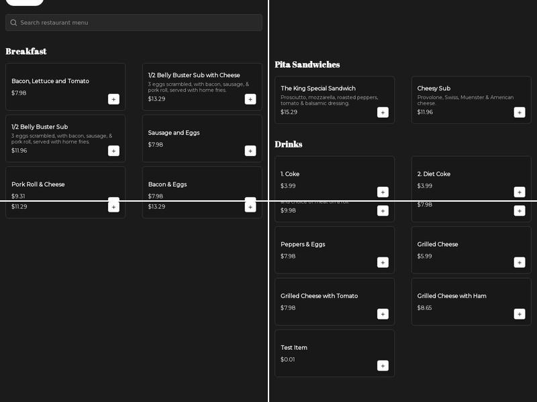Viewport: 537px width, 402px height.
Task: Add Bacon, Lettuce and Tomato using plus icon
Action: click(x=113, y=99)
